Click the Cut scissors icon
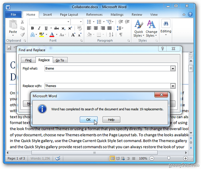 click(22, 22)
